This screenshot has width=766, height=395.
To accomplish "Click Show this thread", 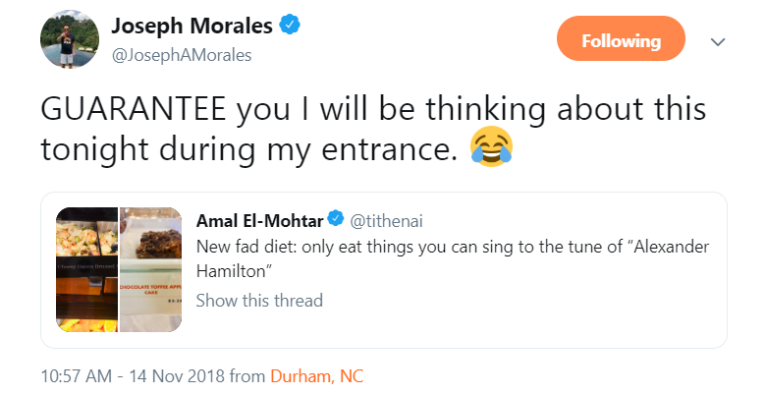I will point(259,300).
